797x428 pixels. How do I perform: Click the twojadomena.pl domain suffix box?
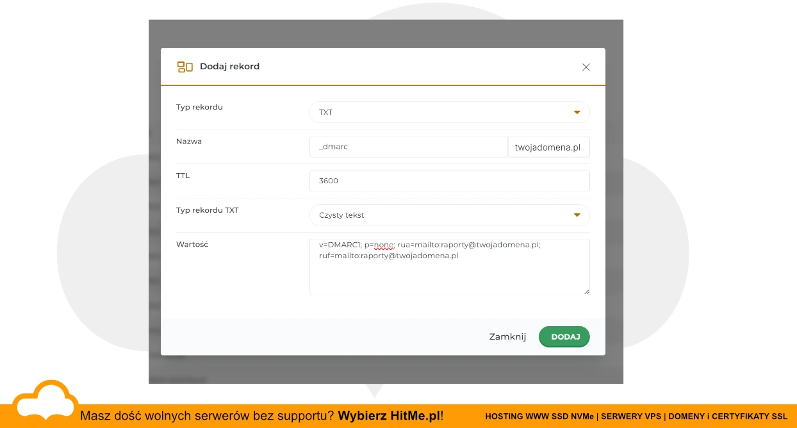click(x=548, y=147)
